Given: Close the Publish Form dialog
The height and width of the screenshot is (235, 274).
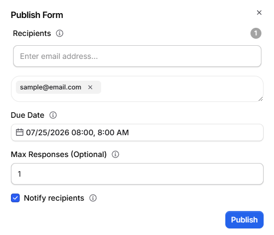Looking at the screenshot, I should coord(259,13).
